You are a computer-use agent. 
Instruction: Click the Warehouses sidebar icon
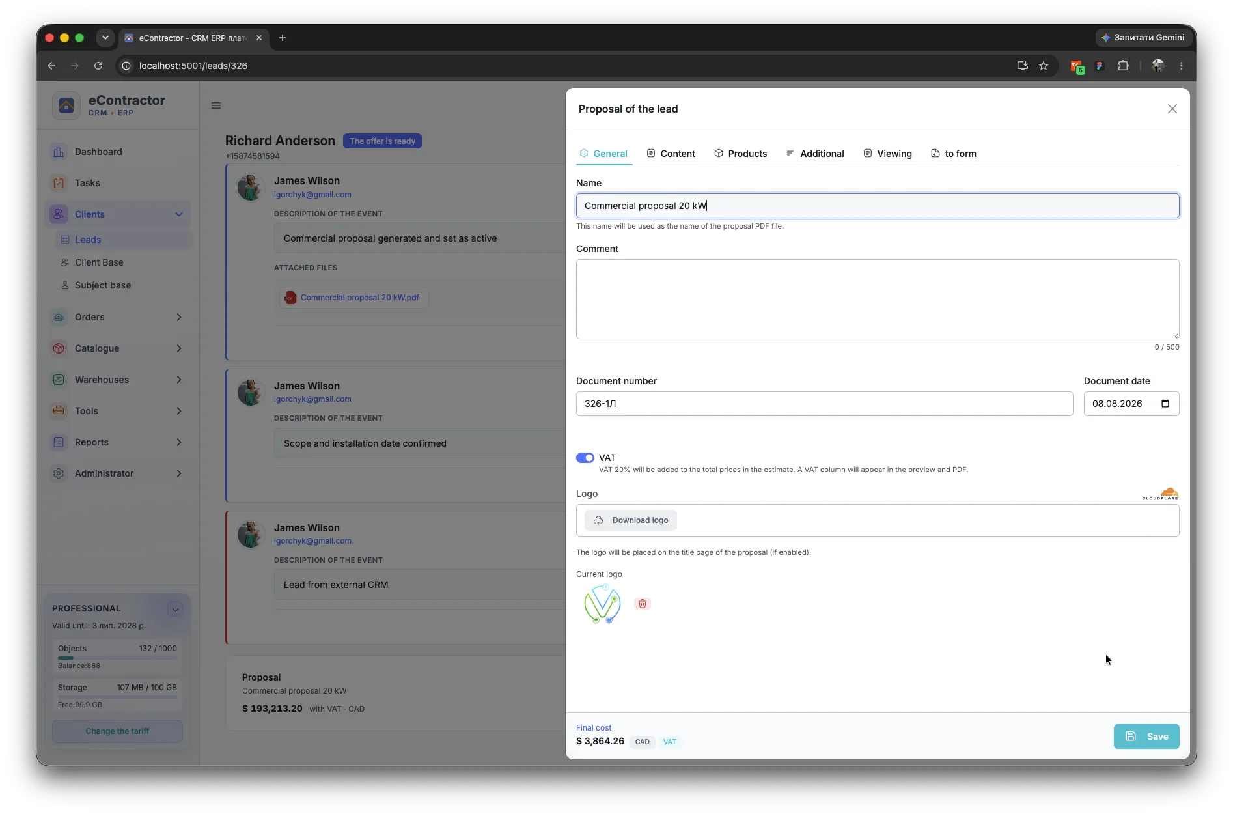pyautogui.click(x=59, y=380)
